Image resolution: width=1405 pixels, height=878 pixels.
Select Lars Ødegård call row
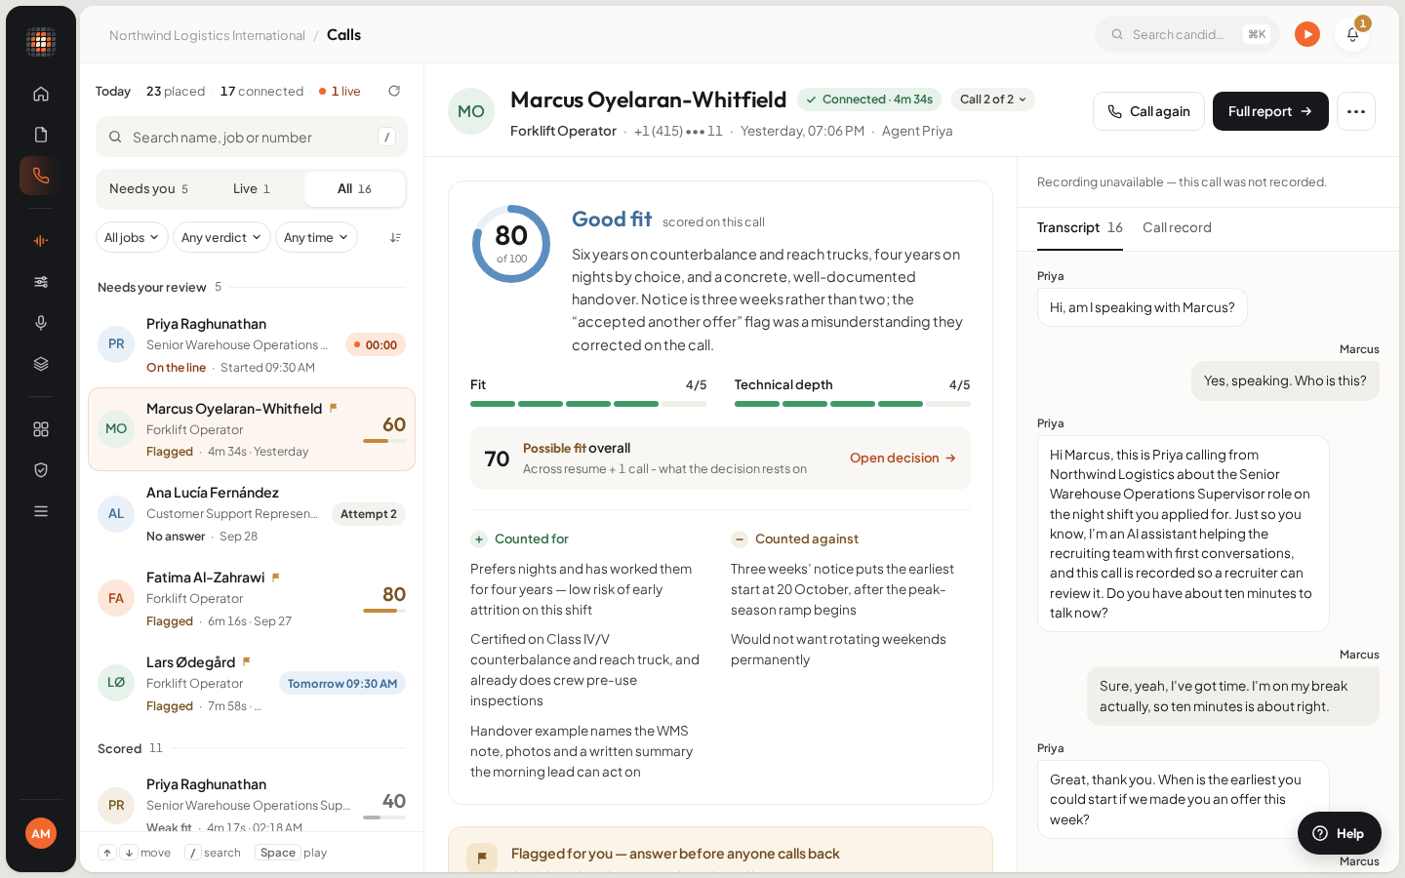252,684
